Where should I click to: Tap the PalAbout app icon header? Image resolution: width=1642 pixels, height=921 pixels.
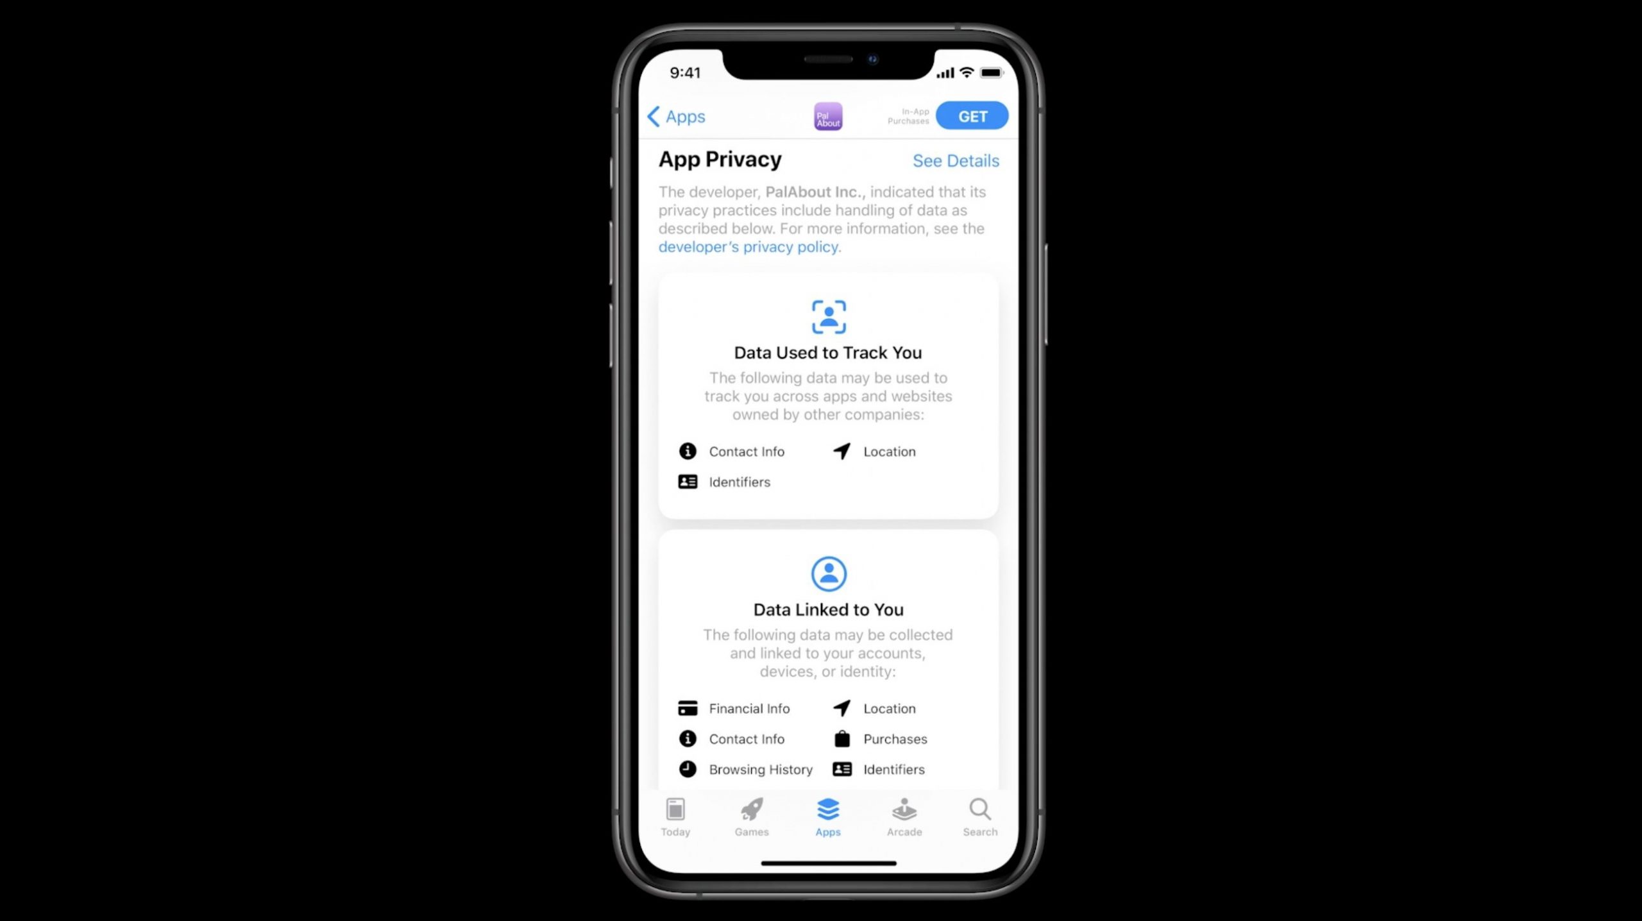[828, 116]
